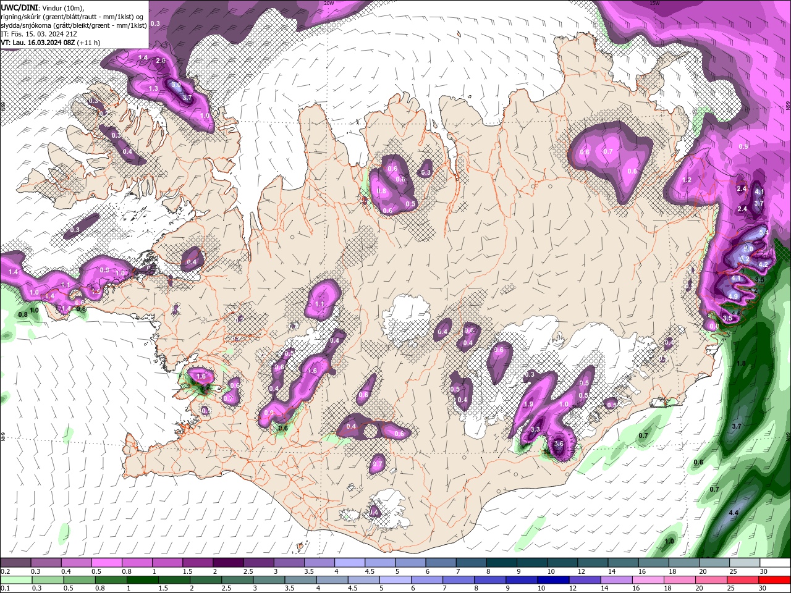Click the UWC/DINI title text
The image size is (791, 593).
(19, 7)
